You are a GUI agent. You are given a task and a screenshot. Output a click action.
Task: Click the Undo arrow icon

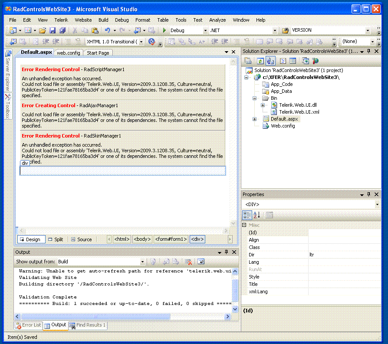click(107, 30)
